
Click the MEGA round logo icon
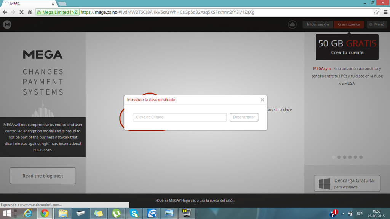(7, 24)
